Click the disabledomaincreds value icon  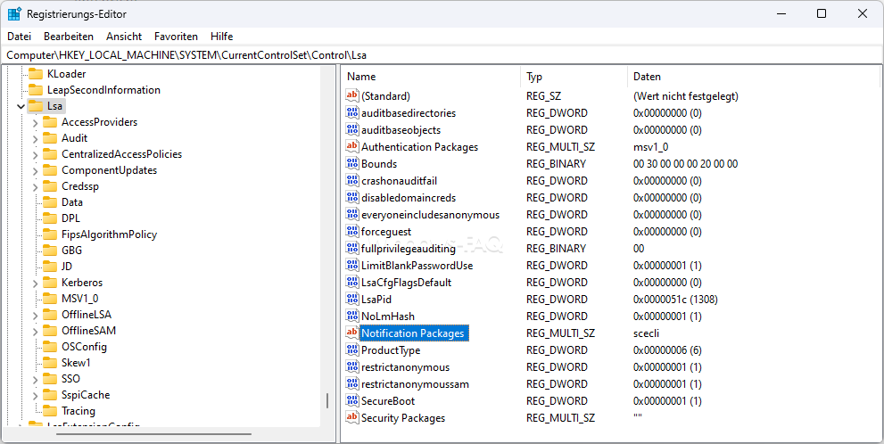coord(352,197)
